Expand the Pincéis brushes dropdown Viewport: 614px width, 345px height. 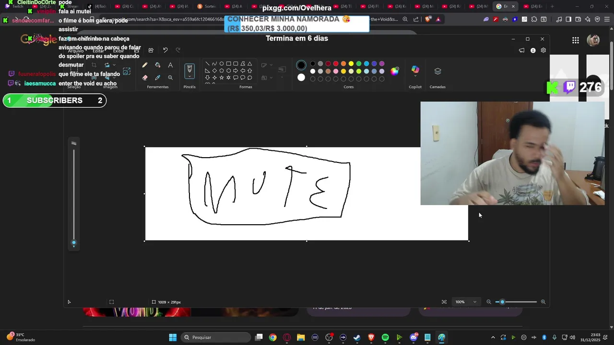(x=189, y=77)
